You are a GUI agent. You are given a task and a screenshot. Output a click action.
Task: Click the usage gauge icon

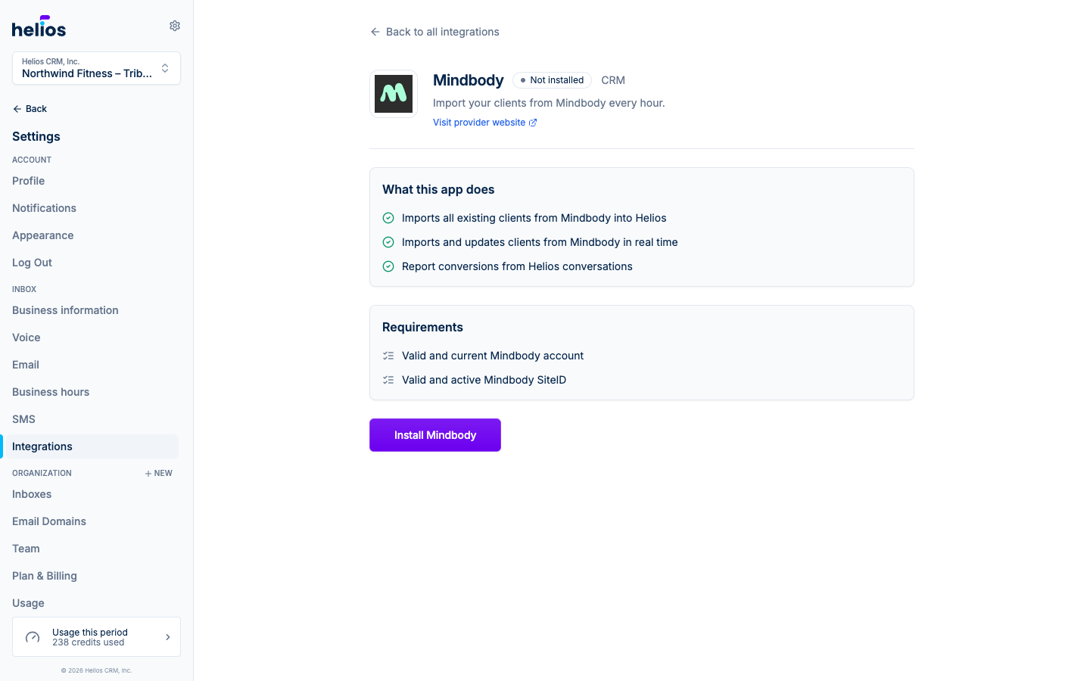pyautogui.click(x=33, y=637)
